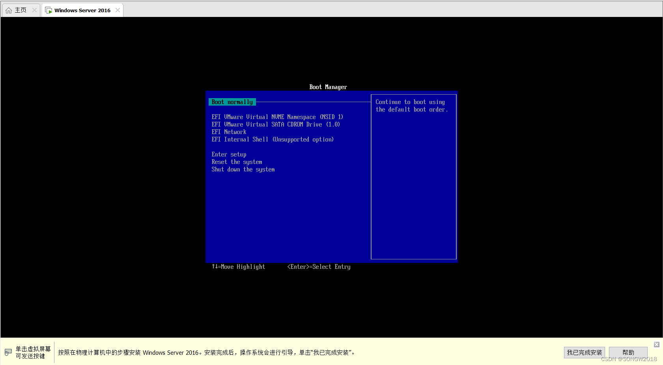
Task: Select the EFI Network boot option
Action: (229, 132)
